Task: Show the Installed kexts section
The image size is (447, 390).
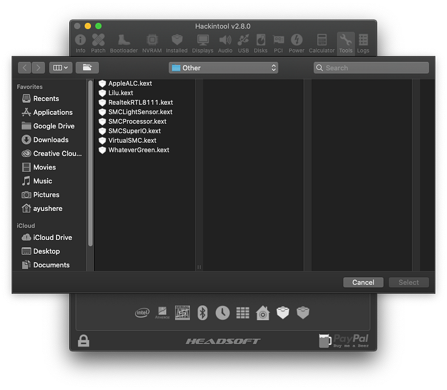Action: pos(177,44)
